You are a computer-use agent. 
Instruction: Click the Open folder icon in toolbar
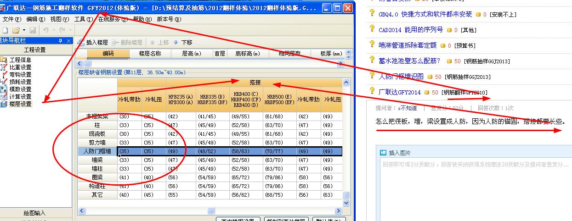(x=16, y=30)
